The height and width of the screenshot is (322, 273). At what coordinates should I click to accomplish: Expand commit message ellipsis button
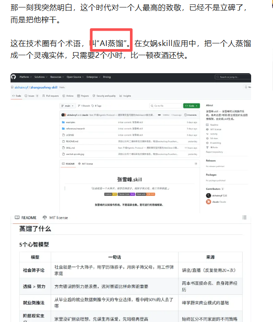click(159, 115)
